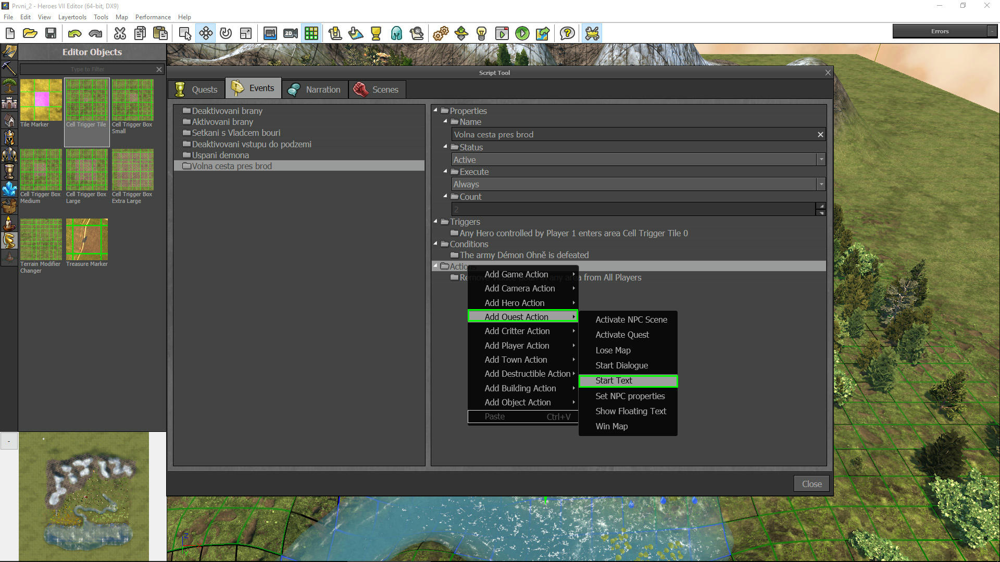Collapse the Name property node
Screen dimensions: 1000x562
tap(445, 121)
